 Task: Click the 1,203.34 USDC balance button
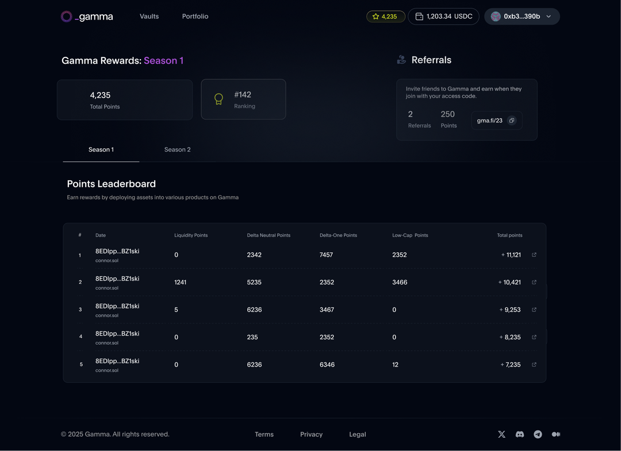443,17
